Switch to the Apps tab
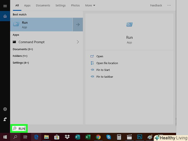Screen dimensions: 188x141 [x=27, y=5]
